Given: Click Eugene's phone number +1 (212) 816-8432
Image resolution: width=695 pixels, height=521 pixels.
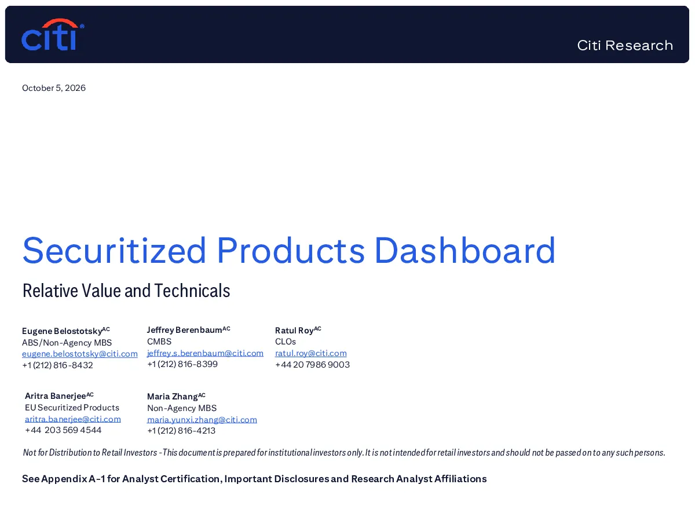Looking at the screenshot, I should (x=57, y=365).
